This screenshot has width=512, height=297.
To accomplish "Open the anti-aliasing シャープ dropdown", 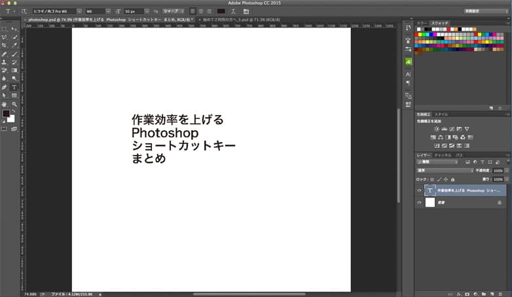I will pyautogui.click(x=174, y=11).
